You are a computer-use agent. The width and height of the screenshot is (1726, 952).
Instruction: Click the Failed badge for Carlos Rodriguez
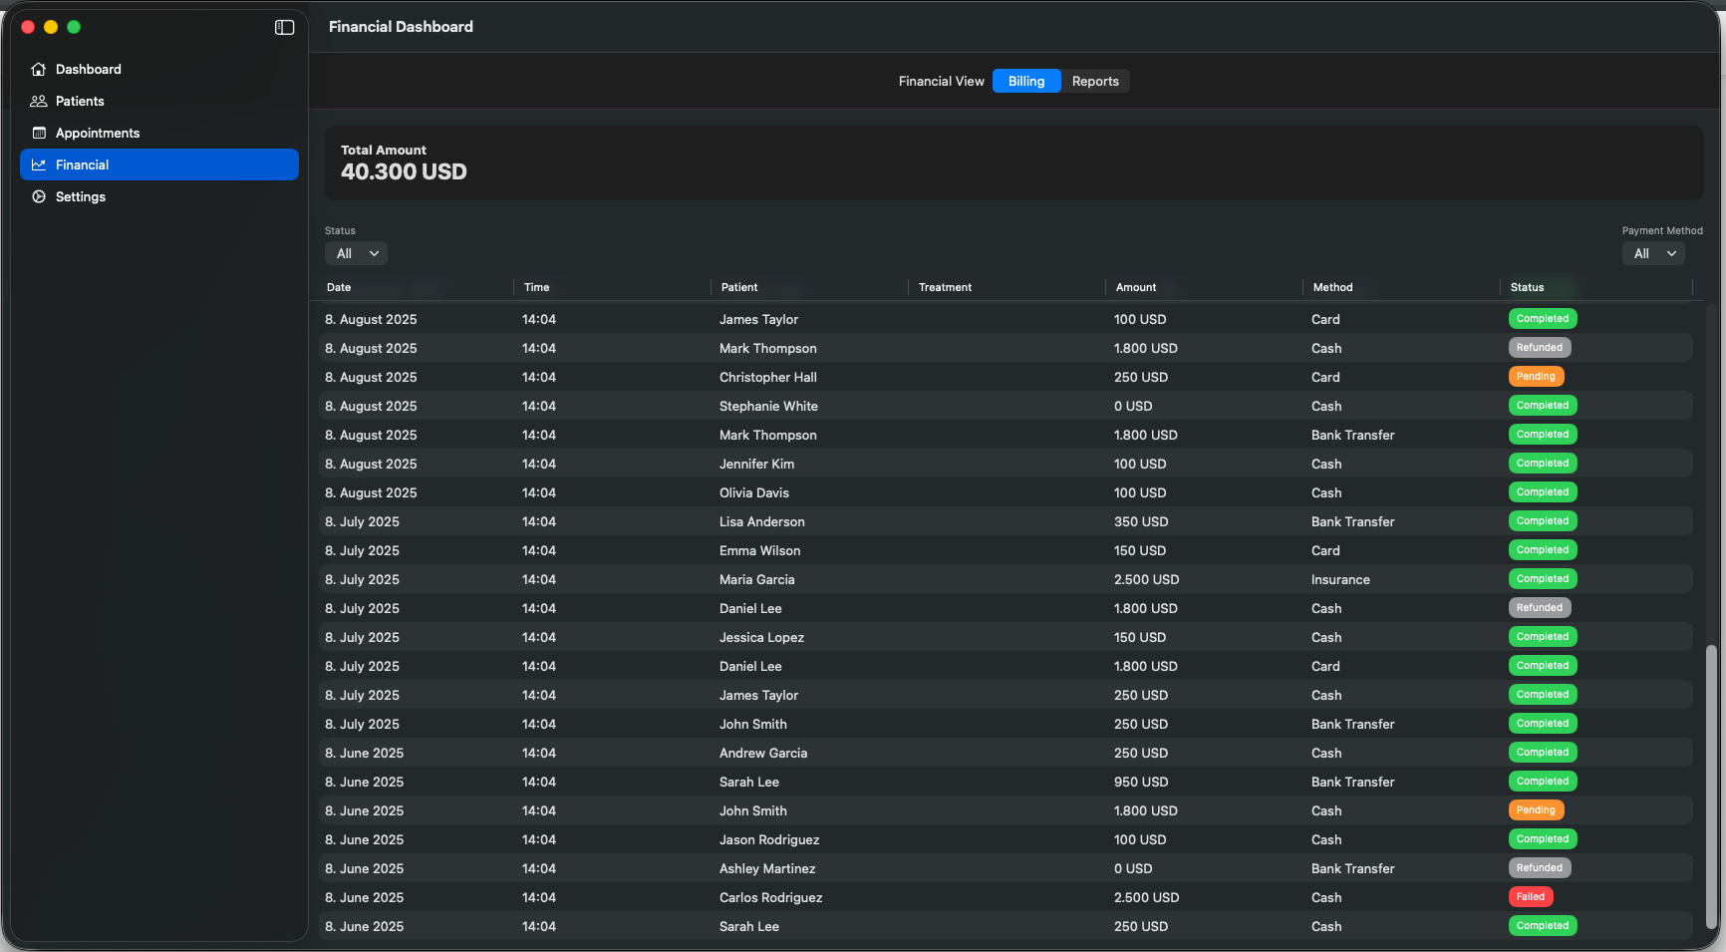tap(1531, 896)
